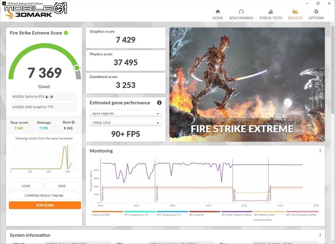Viewport: 335px width, 244px height.
Task: Toggle GPU Memory Clock Frequency legend
Action: tap(269, 216)
